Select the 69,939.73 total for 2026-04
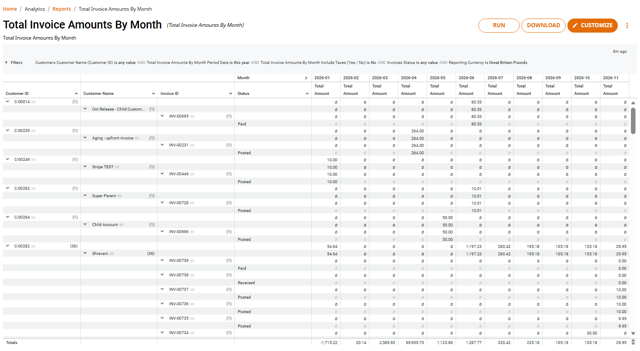This screenshot has width=640, height=351. [415, 343]
